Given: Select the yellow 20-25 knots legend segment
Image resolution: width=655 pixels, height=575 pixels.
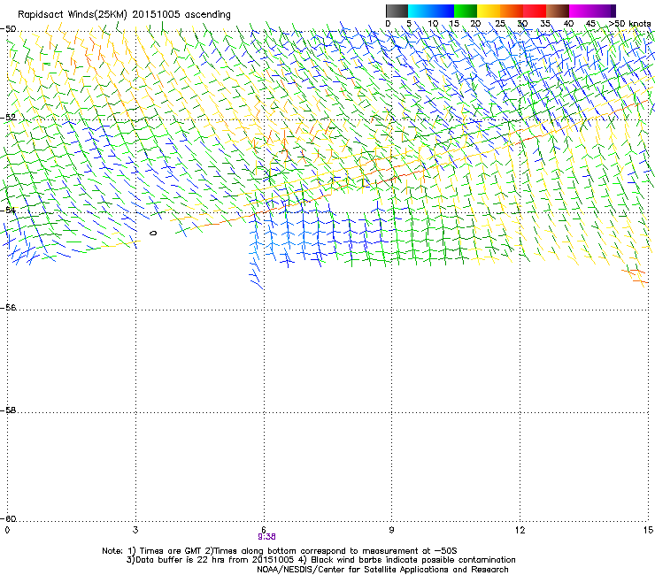Looking at the screenshot, I should coord(489,11).
